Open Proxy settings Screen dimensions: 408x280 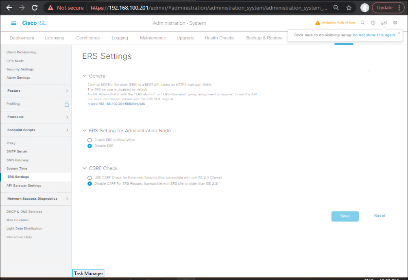pyautogui.click(x=11, y=143)
